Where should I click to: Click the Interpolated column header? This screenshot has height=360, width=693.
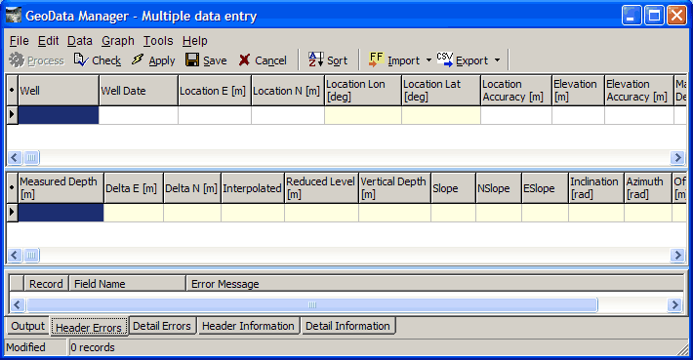tap(253, 187)
